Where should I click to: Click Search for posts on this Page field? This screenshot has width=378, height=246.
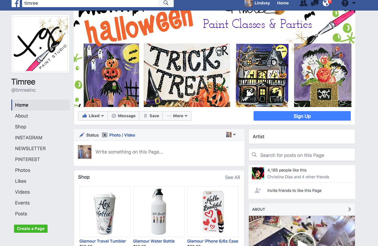pos(302,155)
